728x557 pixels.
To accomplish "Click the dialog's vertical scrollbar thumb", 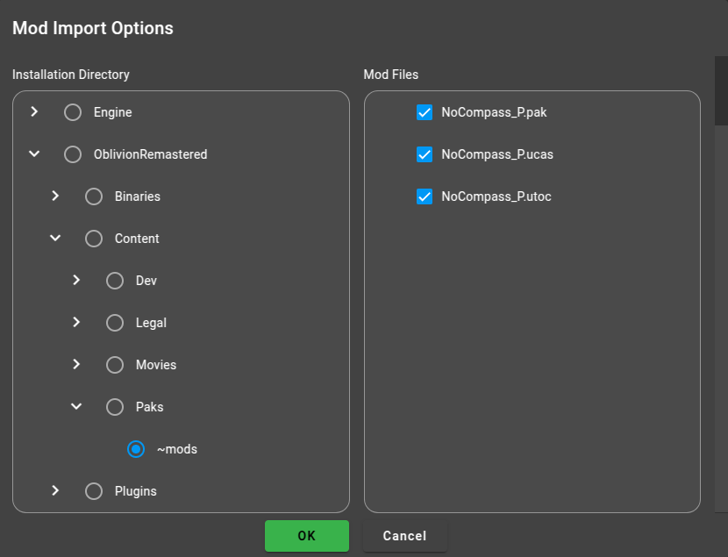I will coord(721,90).
